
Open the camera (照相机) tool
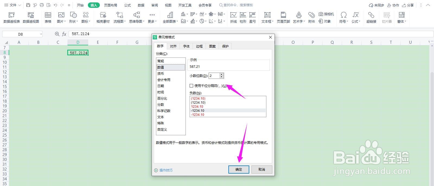[x=326, y=14]
